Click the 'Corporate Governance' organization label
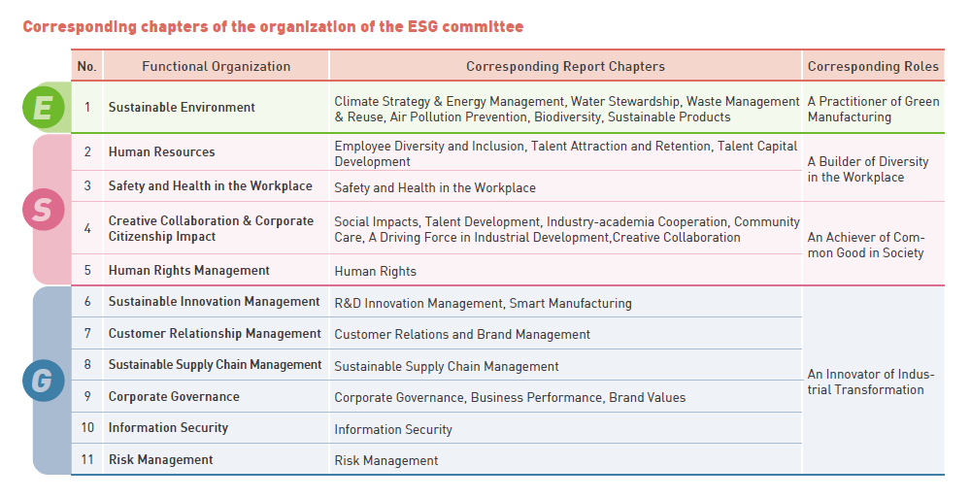The image size is (971, 499). tap(174, 397)
